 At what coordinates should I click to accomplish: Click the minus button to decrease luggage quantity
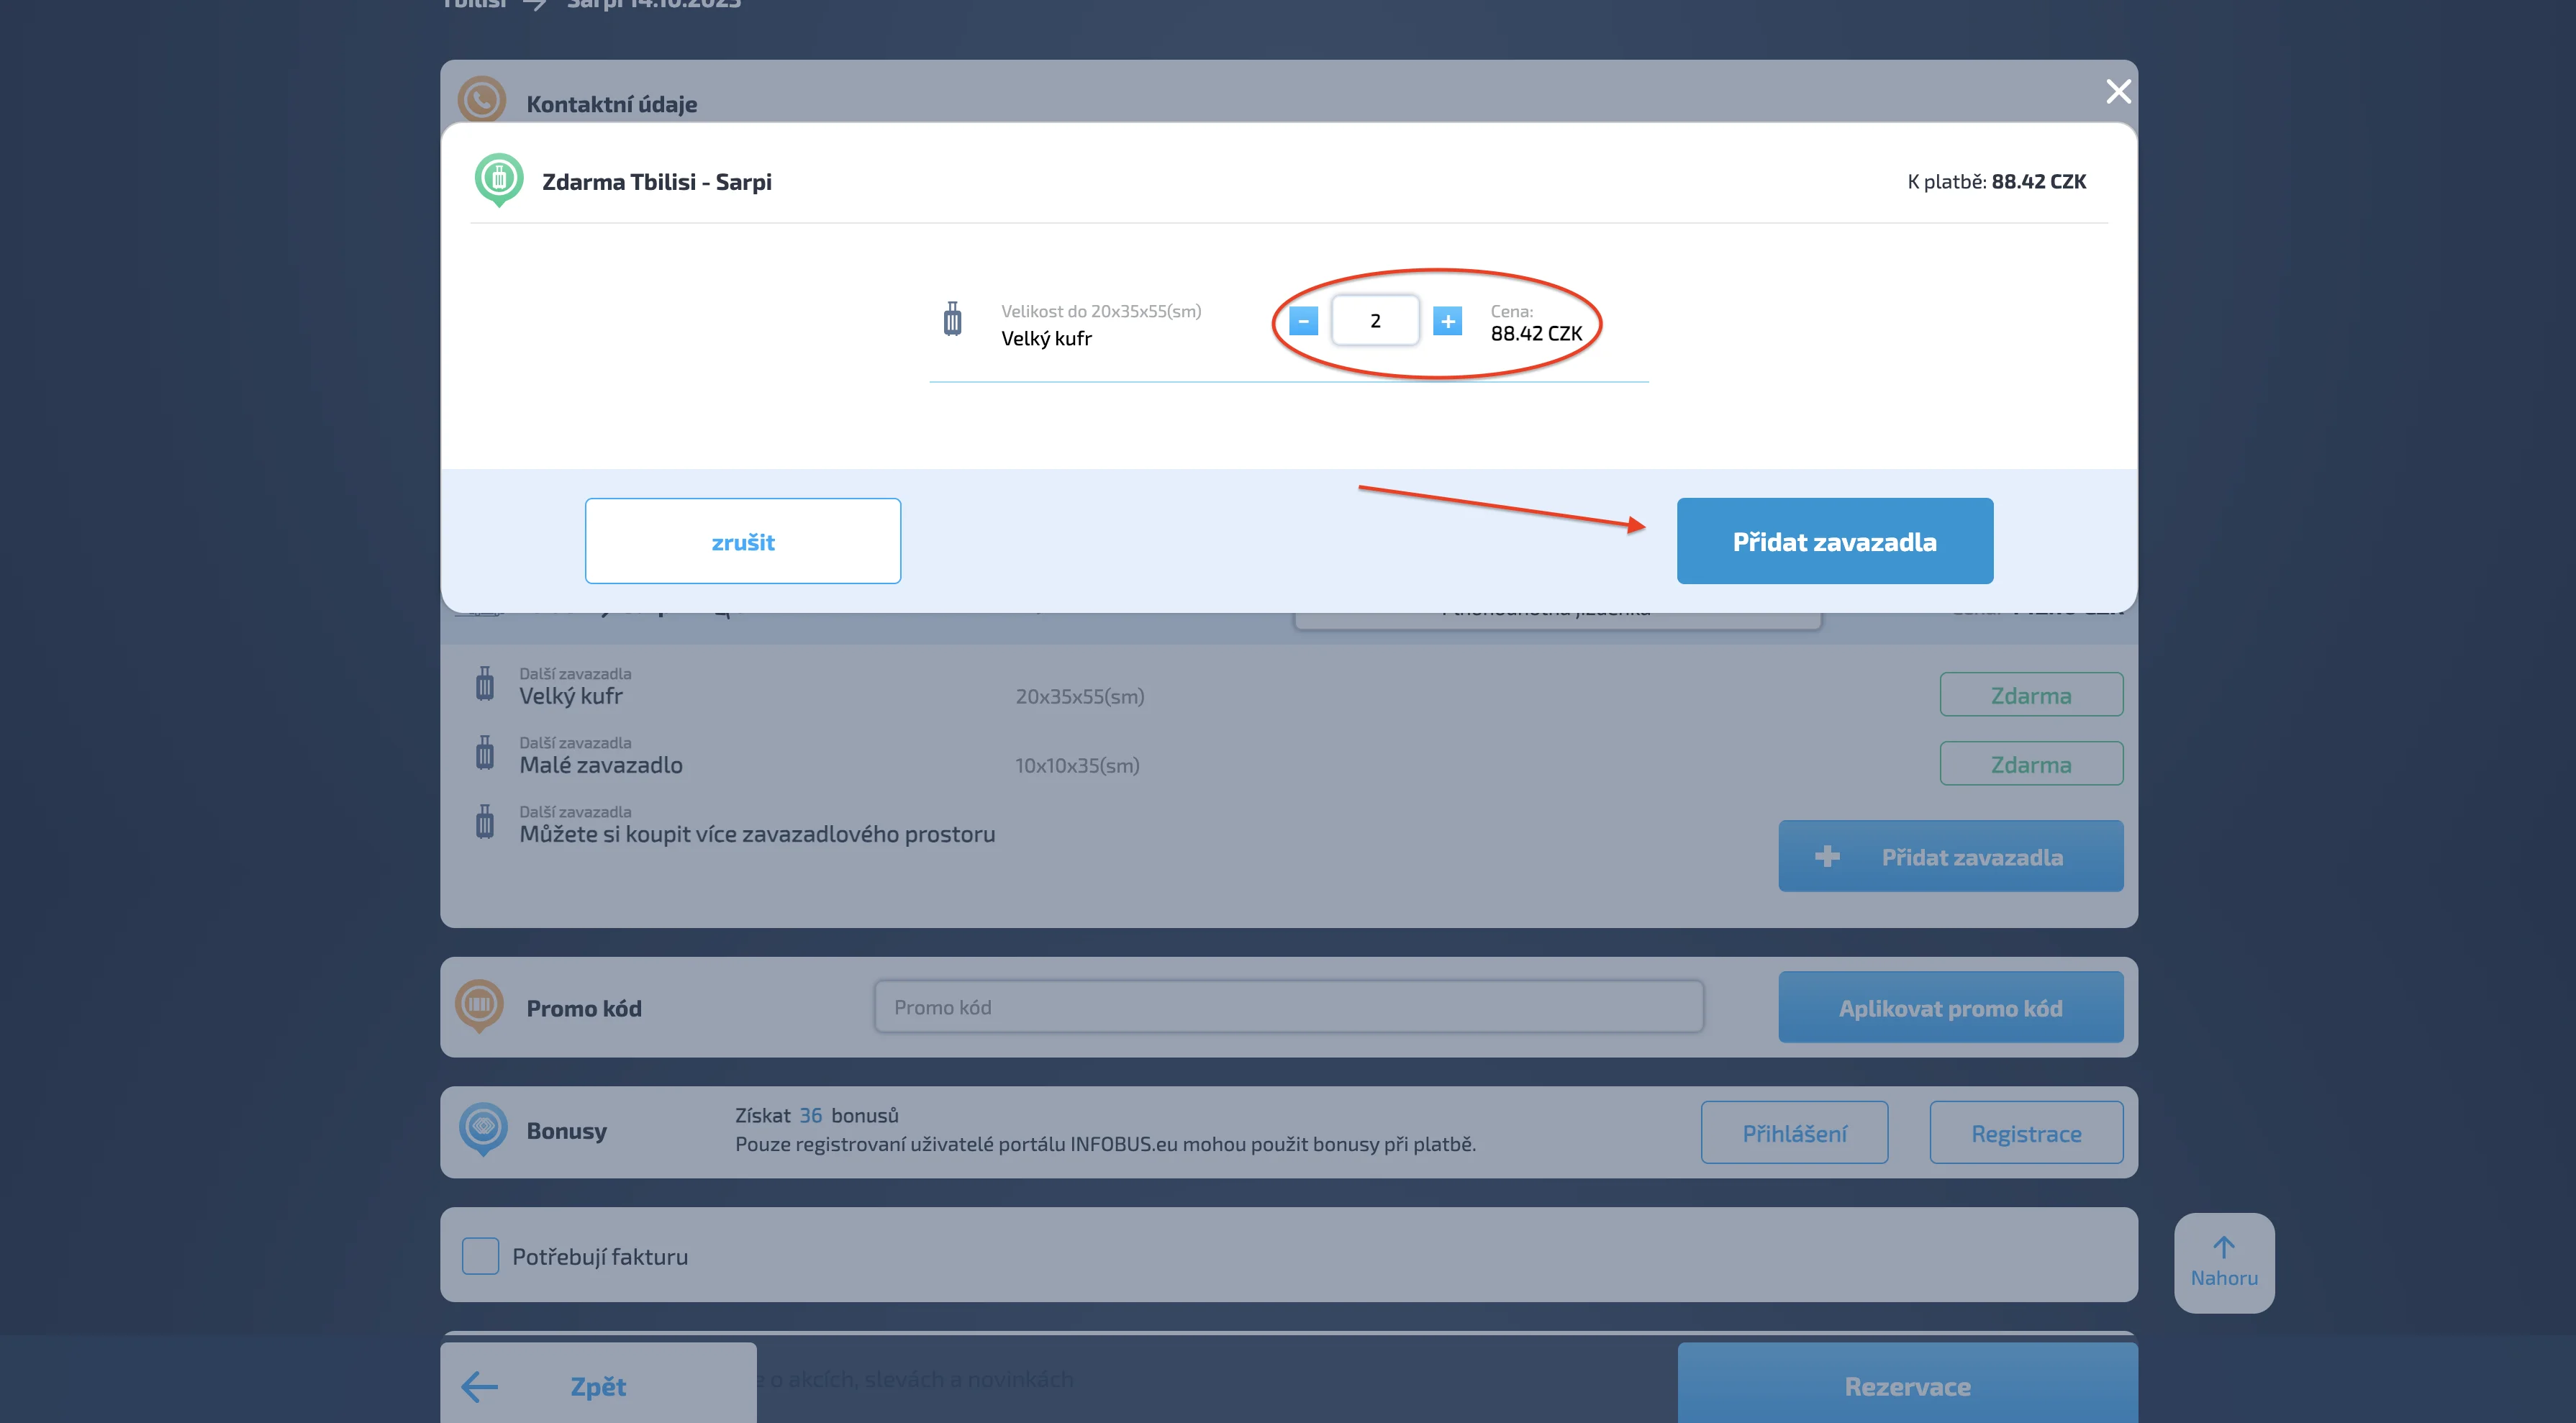point(1303,321)
